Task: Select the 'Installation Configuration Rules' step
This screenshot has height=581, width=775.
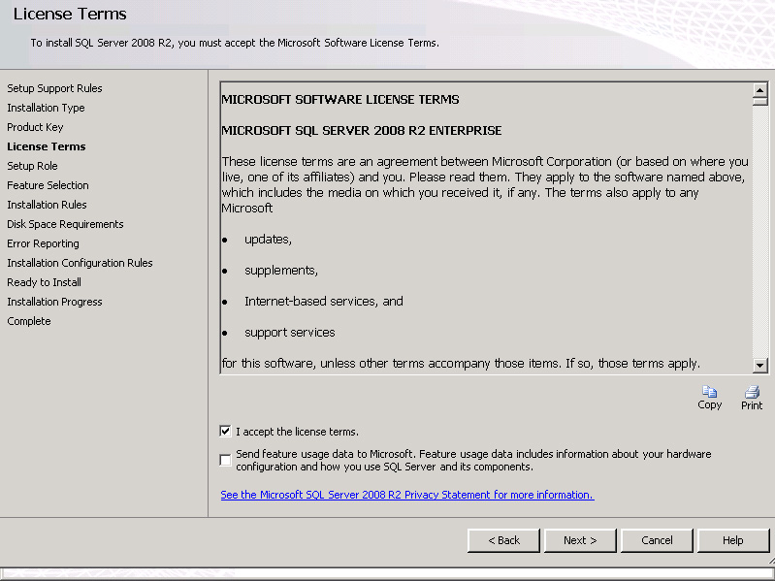Action: click(x=80, y=263)
